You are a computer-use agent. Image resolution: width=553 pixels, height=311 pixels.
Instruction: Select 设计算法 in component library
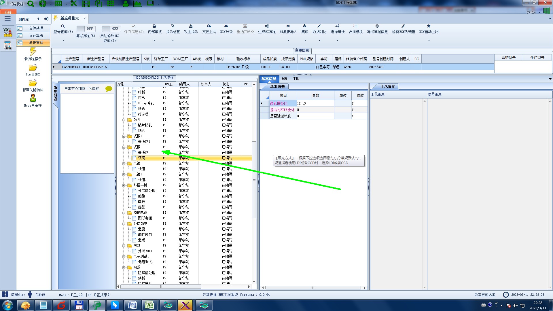tap(36, 35)
